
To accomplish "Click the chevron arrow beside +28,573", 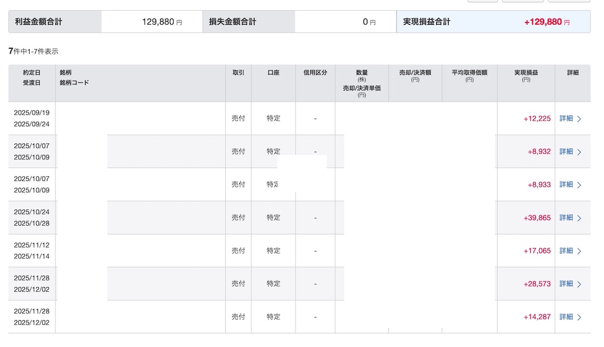I will tap(579, 284).
